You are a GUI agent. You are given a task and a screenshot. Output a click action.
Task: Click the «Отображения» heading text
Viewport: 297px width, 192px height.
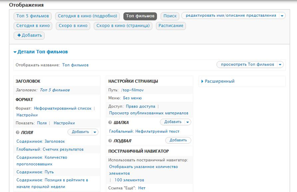[x=26, y=5]
